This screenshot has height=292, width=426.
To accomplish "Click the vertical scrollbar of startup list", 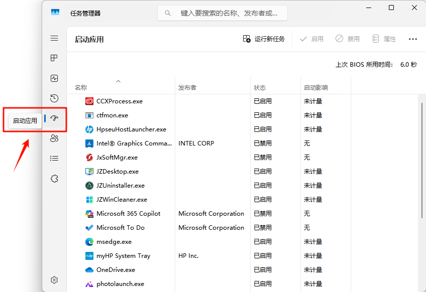I will pos(422,160).
